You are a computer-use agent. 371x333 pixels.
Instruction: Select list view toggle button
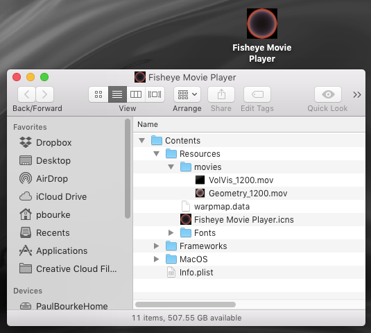point(117,94)
